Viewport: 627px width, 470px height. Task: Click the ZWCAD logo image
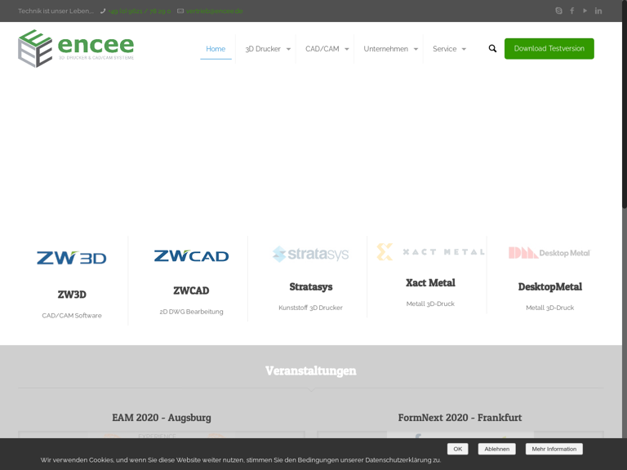point(191,255)
